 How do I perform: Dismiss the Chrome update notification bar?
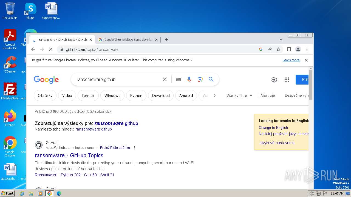[306, 60]
